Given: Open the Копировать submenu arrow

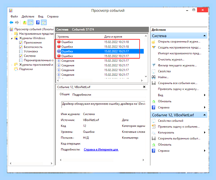Looking at the screenshot, I should [x=205, y=132].
